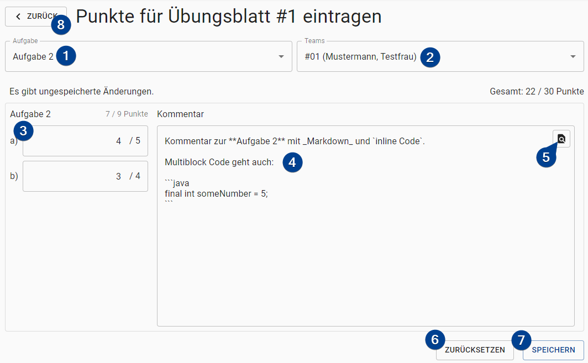The image size is (588, 363).
Task: Go back with the ZURÜCK button
Action: [35, 17]
